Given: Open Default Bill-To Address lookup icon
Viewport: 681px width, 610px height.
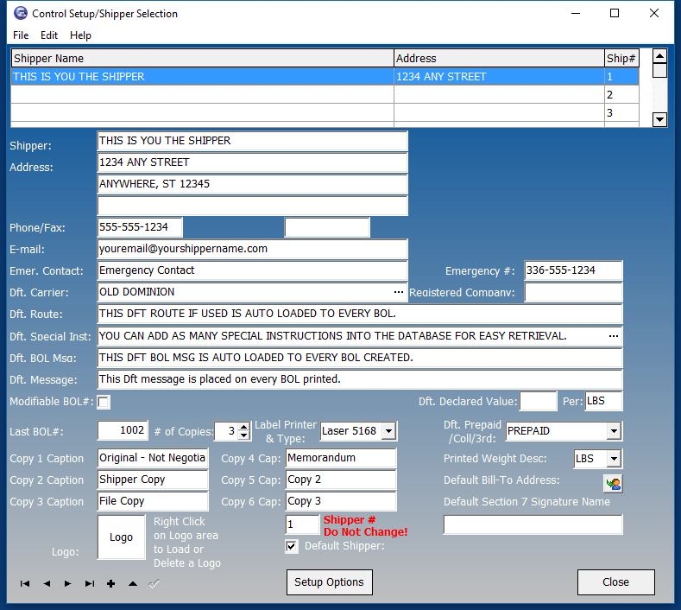Looking at the screenshot, I should pos(613,484).
